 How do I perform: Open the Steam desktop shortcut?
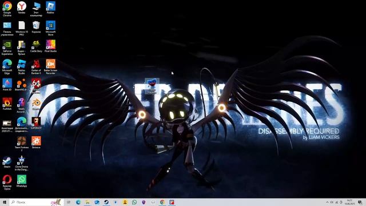pos(7,162)
